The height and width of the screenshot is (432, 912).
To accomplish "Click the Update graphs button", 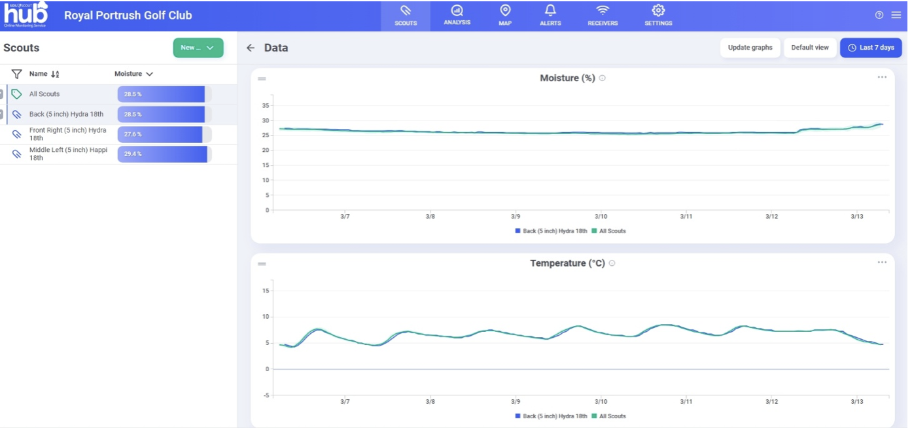I will [750, 48].
